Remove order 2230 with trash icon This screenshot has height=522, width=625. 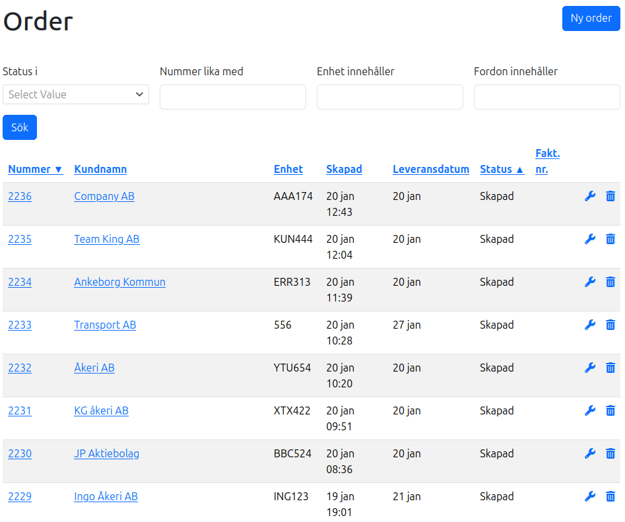[610, 453]
